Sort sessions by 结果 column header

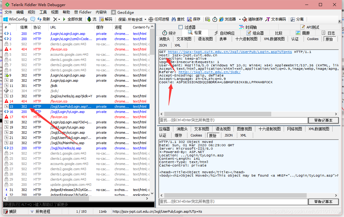(24, 27)
